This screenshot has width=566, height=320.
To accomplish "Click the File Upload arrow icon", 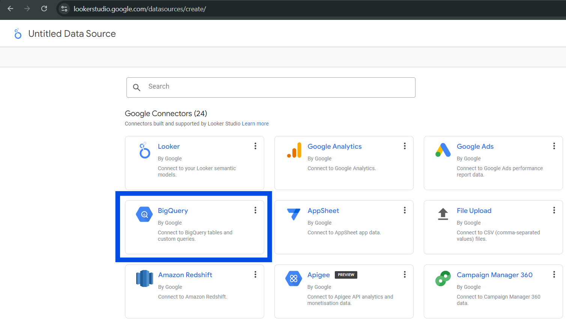I will click(x=443, y=214).
